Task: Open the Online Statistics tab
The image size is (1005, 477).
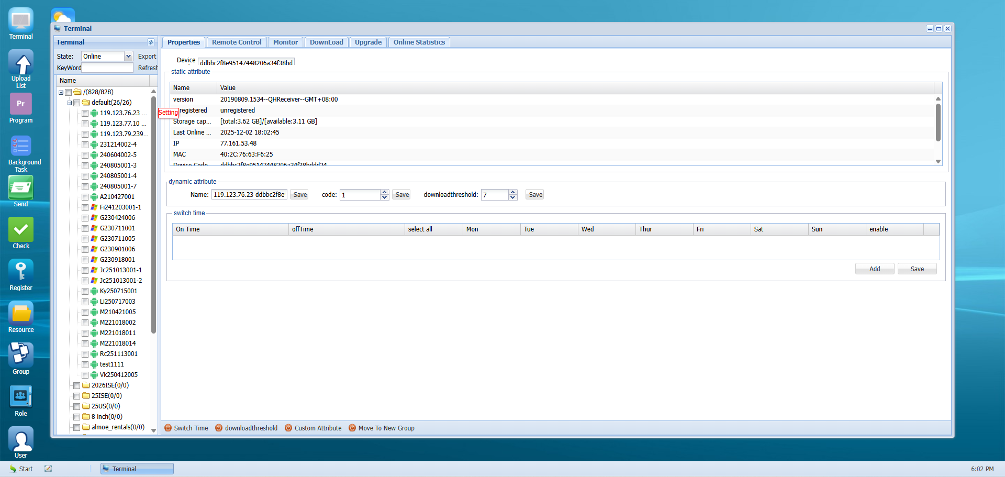Action: click(x=419, y=42)
